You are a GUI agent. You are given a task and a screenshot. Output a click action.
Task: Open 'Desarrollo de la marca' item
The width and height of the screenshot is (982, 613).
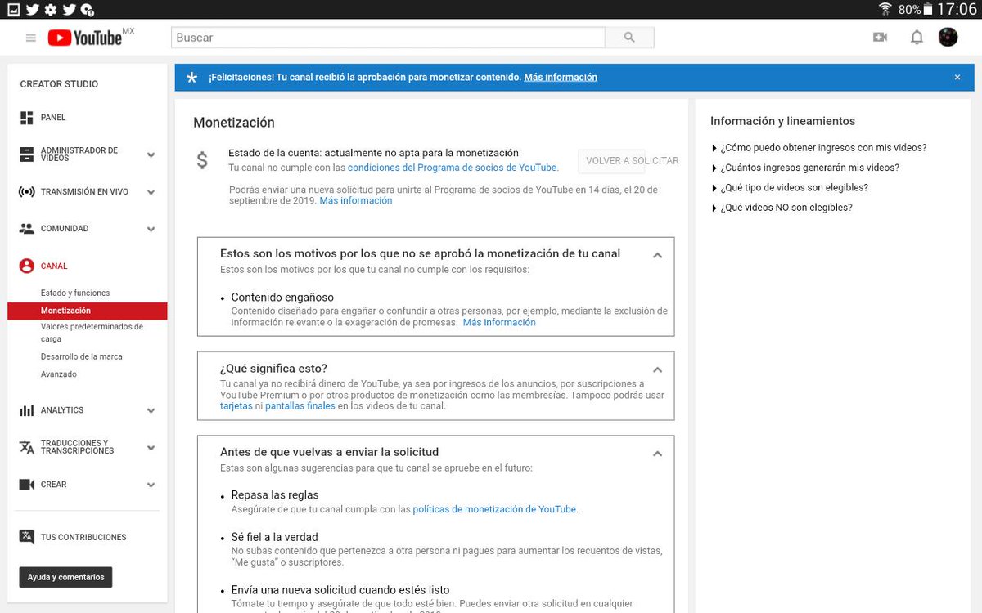[x=82, y=356]
